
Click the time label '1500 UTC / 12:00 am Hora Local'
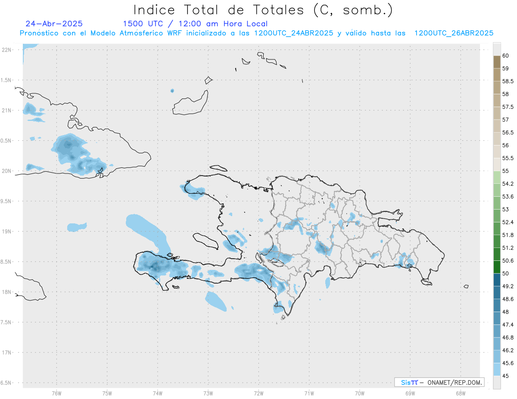195,24
